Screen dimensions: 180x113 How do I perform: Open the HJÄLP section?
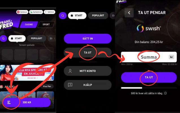88,85
